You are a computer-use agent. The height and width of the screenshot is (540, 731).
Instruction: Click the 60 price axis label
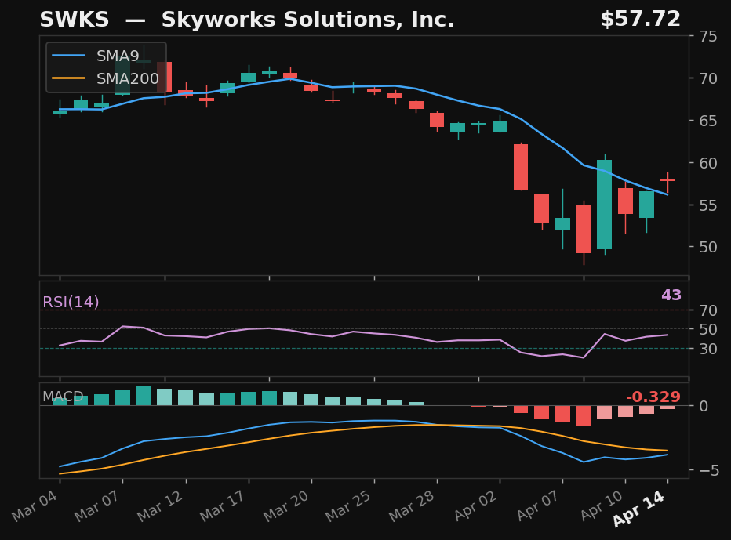coord(708,163)
